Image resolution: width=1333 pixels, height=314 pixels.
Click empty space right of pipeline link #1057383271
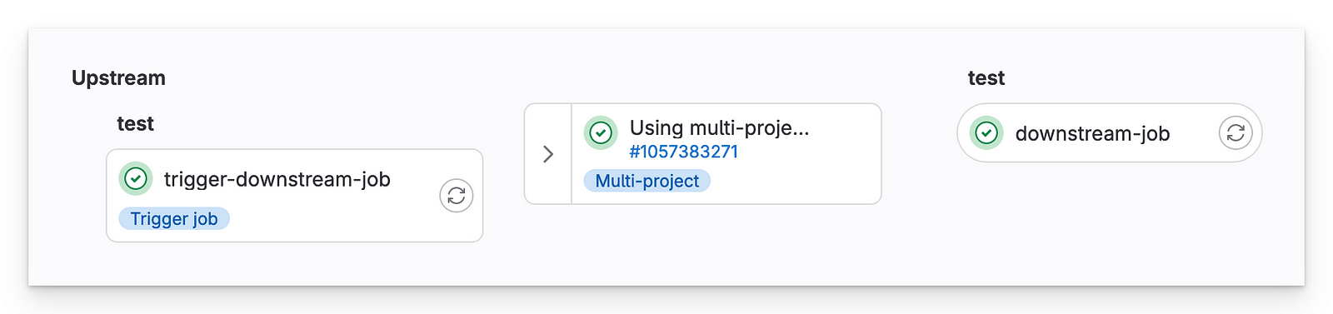tap(808, 152)
